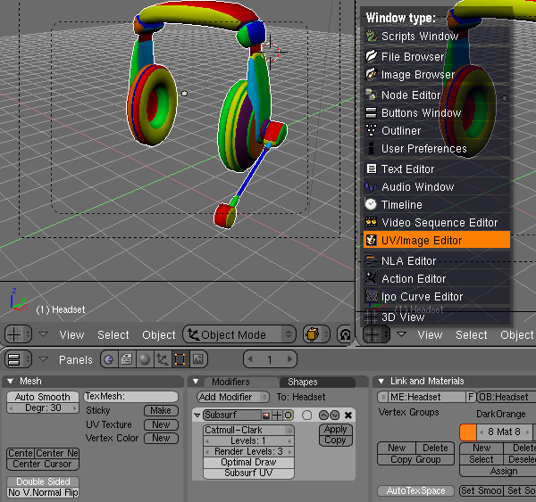Select the highlighted UV/Image Editor entry
Viewport: 536px width, 502px height.
(437, 240)
